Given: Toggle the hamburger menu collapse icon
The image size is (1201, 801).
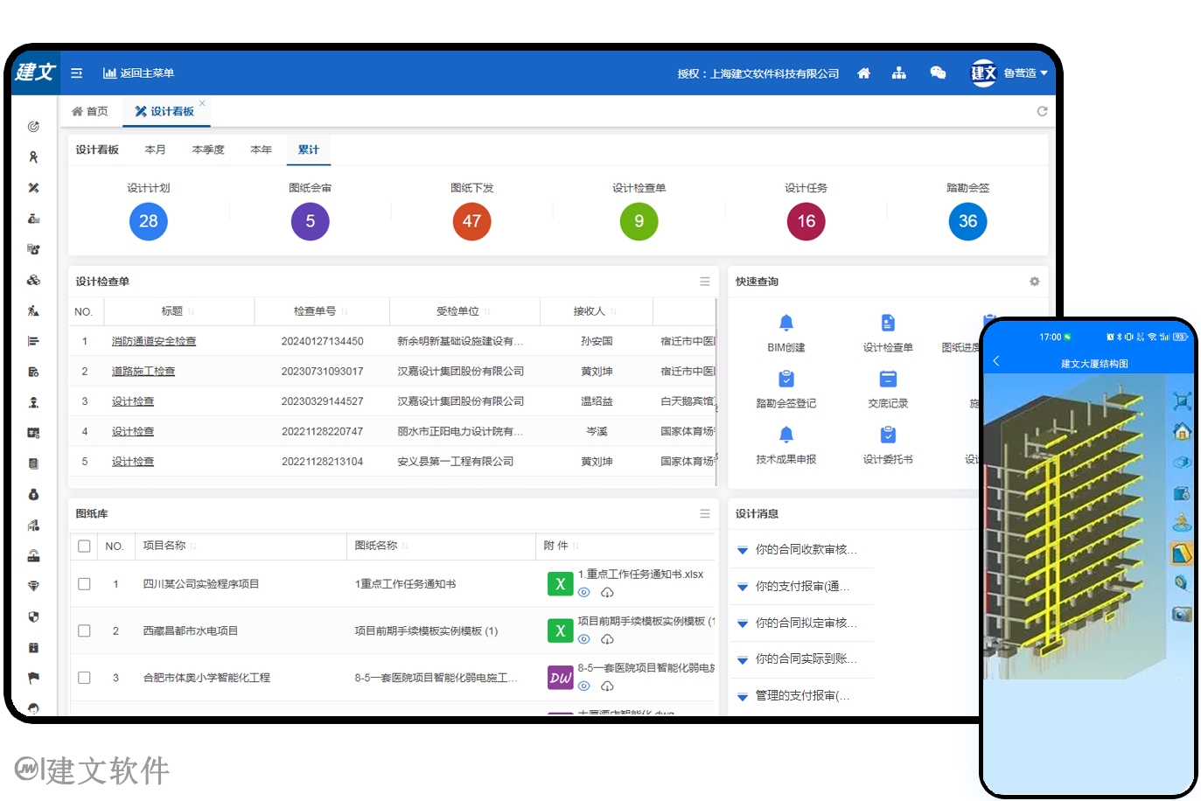Looking at the screenshot, I should click(77, 73).
